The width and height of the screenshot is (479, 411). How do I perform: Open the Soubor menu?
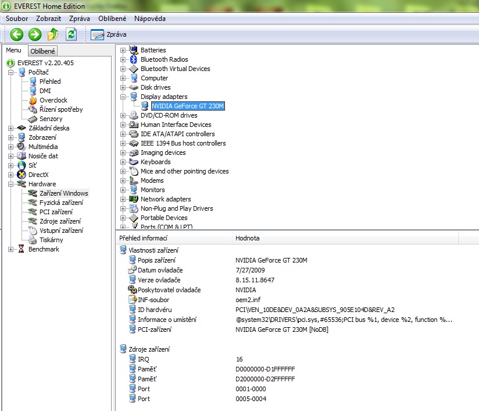pyautogui.click(x=17, y=19)
